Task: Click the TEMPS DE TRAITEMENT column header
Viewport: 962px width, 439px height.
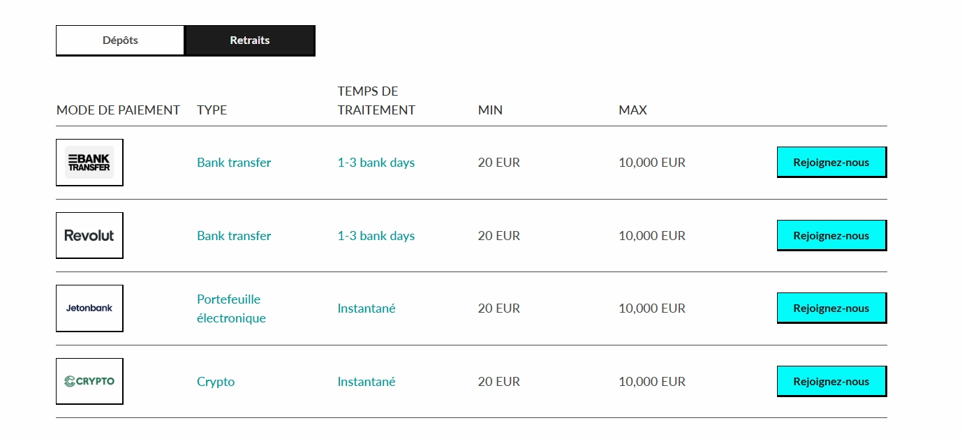Action: pyautogui.click(x=376, y=101)
